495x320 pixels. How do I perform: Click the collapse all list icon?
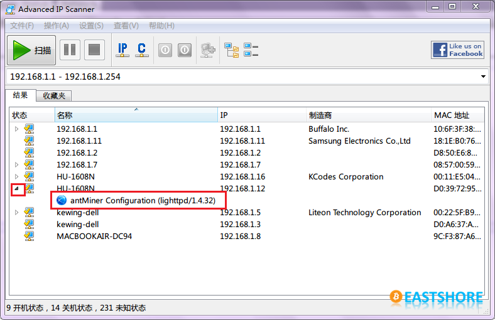coord(251,50)
